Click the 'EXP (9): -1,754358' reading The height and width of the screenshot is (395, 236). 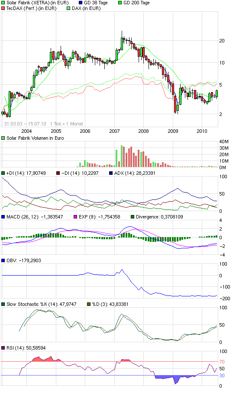100,217
